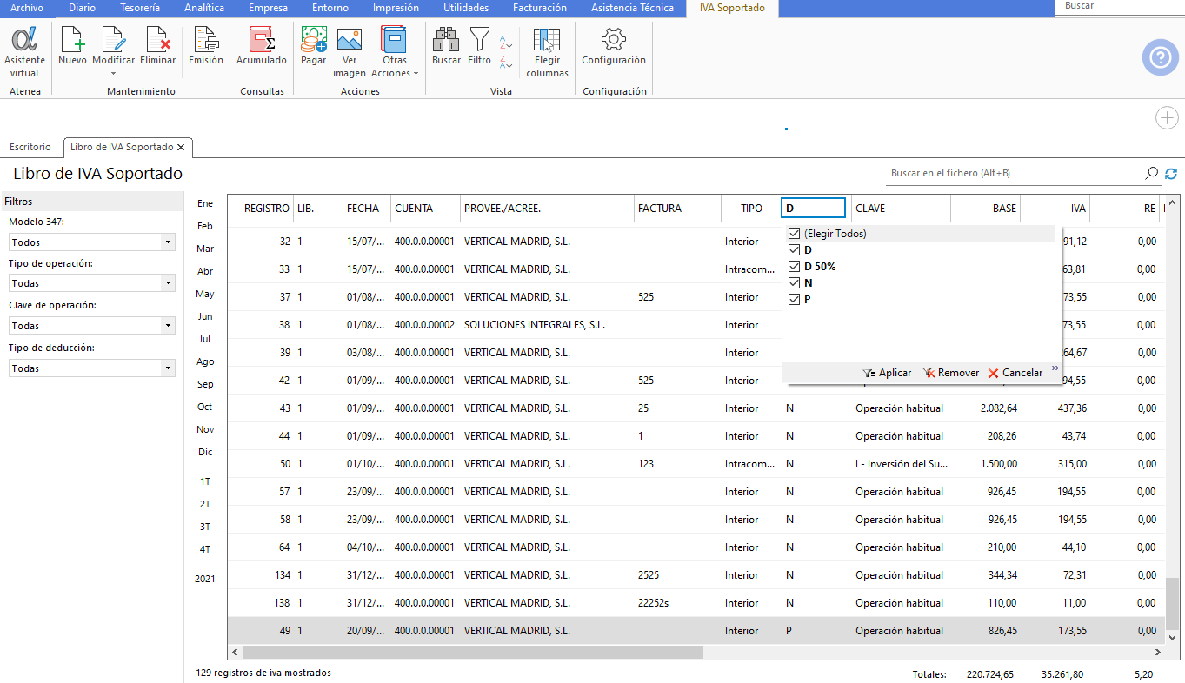1185x683 pixels.
Task: Select the row with factura 22252s
Action: [695, 603]
